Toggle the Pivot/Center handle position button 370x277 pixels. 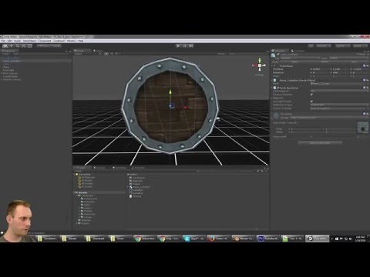(x=42, y=46)
